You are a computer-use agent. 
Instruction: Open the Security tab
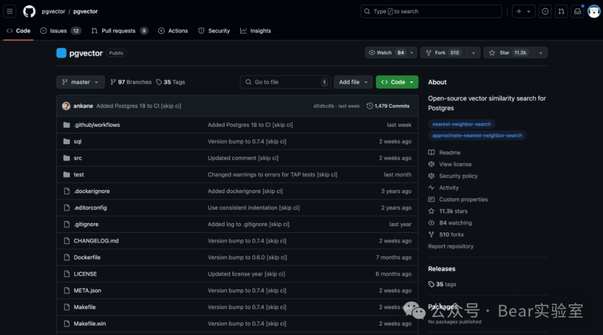click(214, 31)
